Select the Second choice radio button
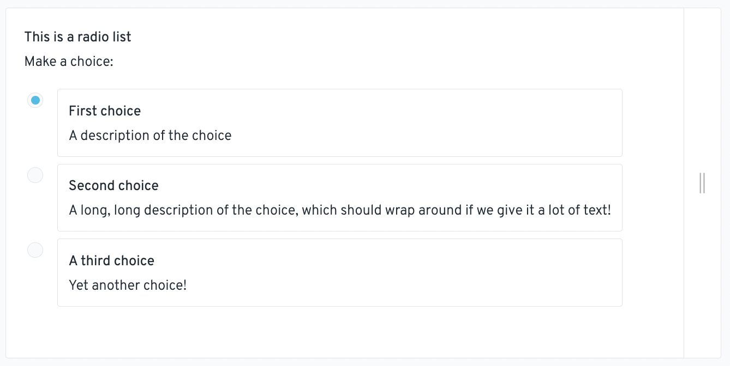The height and width of the screenshot is (366, 730). coord(35,175)
